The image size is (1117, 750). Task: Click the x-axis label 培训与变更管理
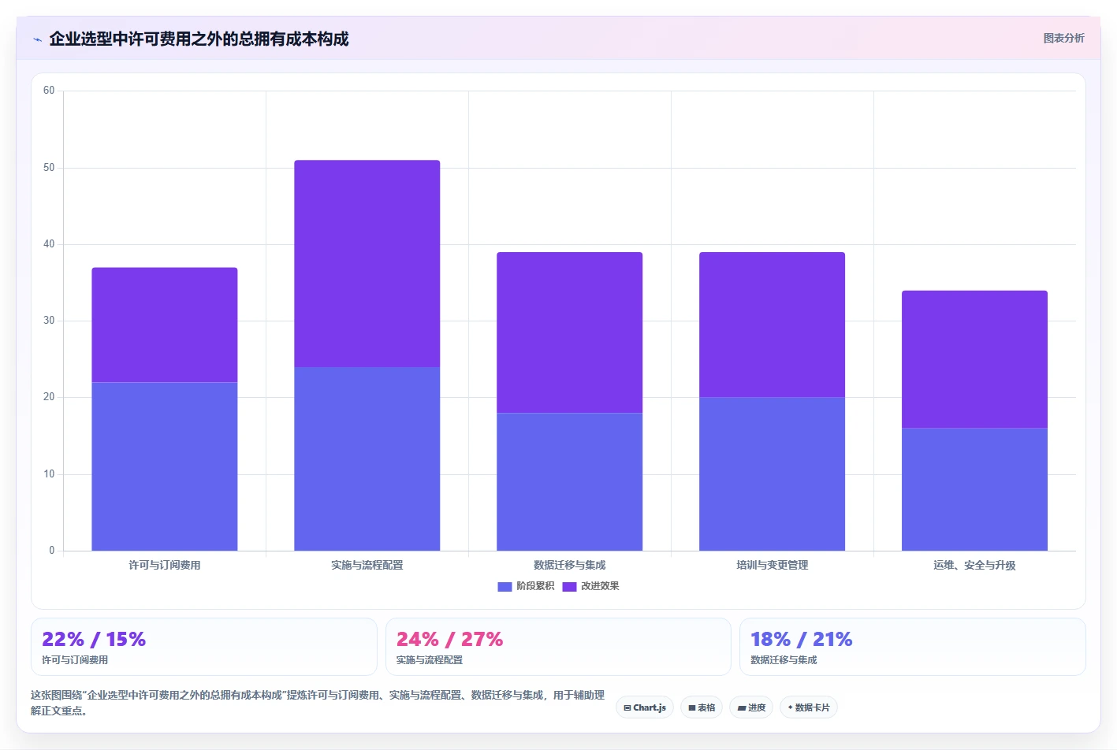[x=773, y=565]
